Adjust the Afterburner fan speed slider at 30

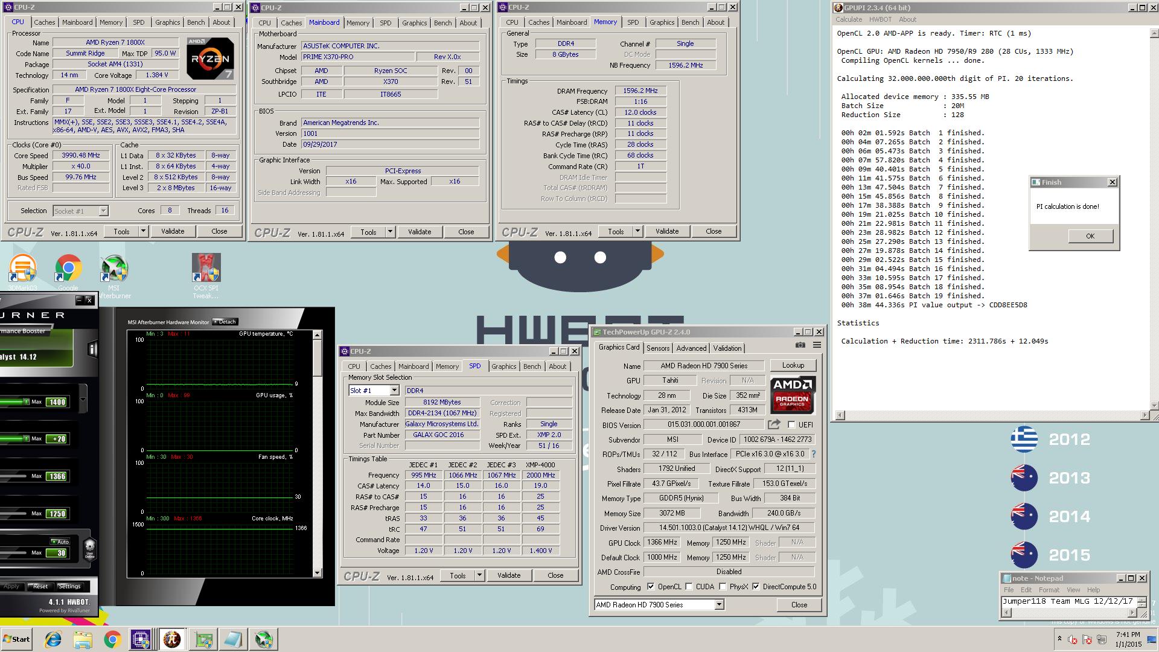14,552
